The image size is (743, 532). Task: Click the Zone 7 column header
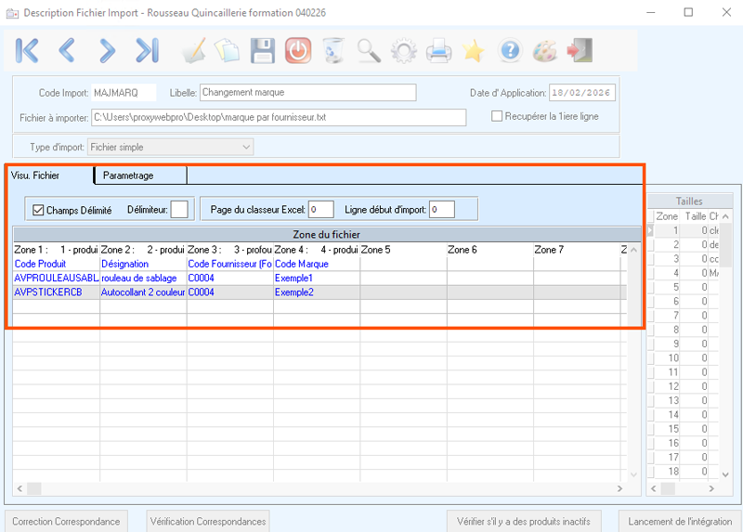coord(577,250)
